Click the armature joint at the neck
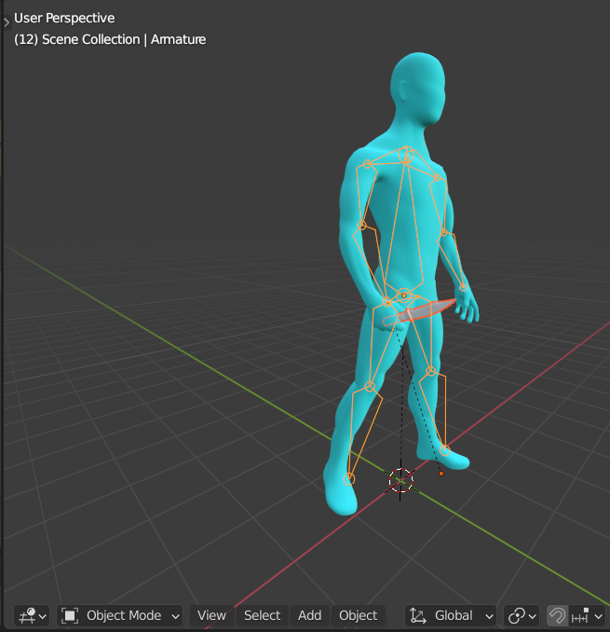The width and height of the screenshot is (610, 632). coord(405,160)
